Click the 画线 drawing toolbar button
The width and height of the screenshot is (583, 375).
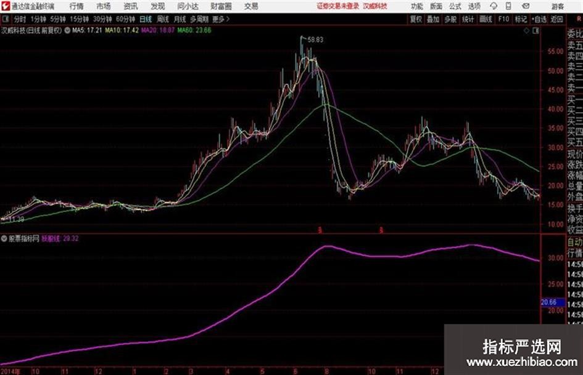486,19
